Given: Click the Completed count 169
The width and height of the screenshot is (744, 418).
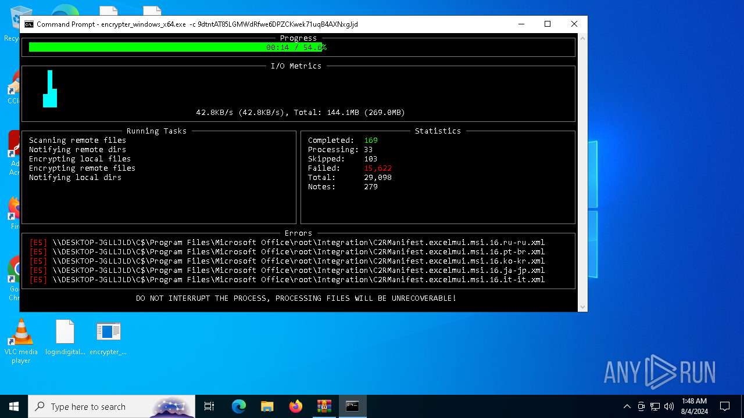Looking at the screenshot, I should 371,140.
